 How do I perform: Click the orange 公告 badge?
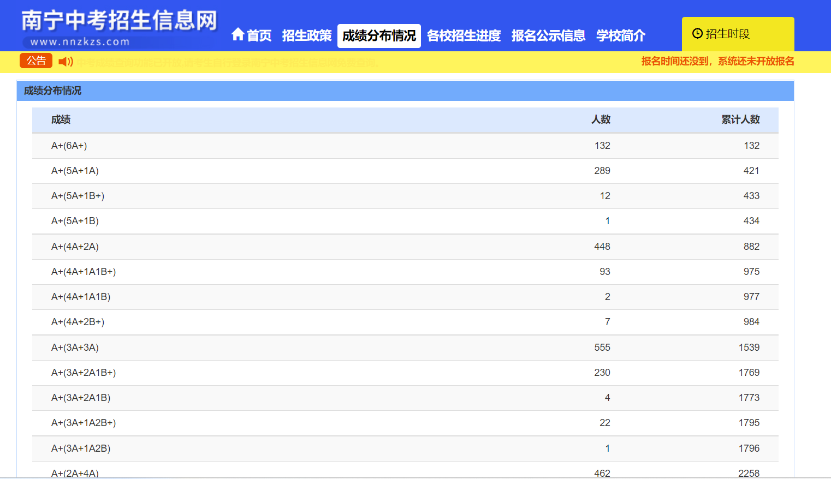coord(36,61)
